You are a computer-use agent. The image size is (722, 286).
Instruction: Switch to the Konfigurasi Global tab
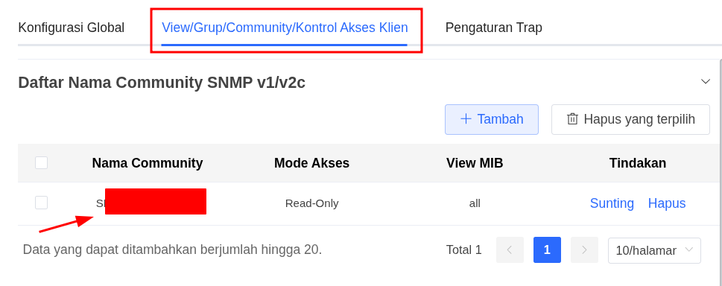(x=72, y=28)
